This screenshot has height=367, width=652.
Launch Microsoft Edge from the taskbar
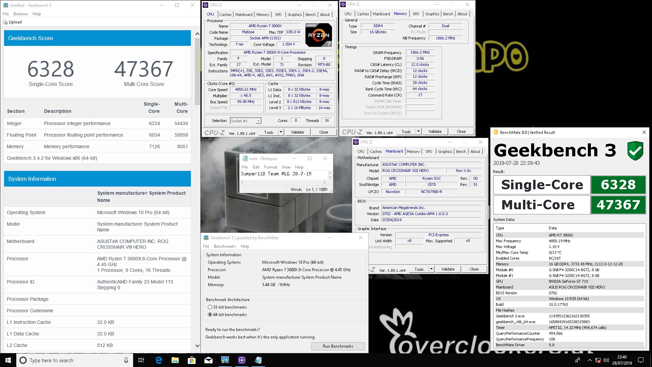(159, 360)
